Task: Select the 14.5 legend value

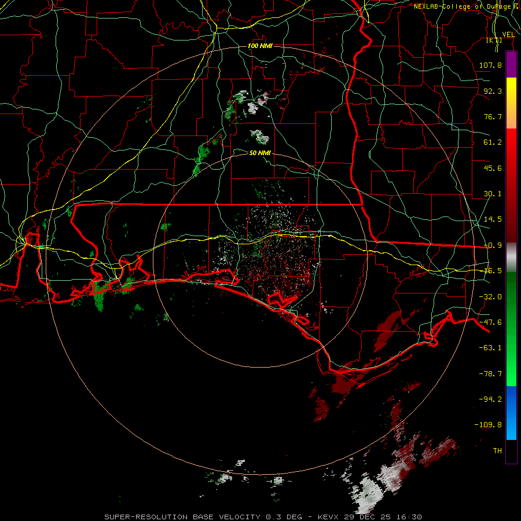Action: [x=493, y=219]
